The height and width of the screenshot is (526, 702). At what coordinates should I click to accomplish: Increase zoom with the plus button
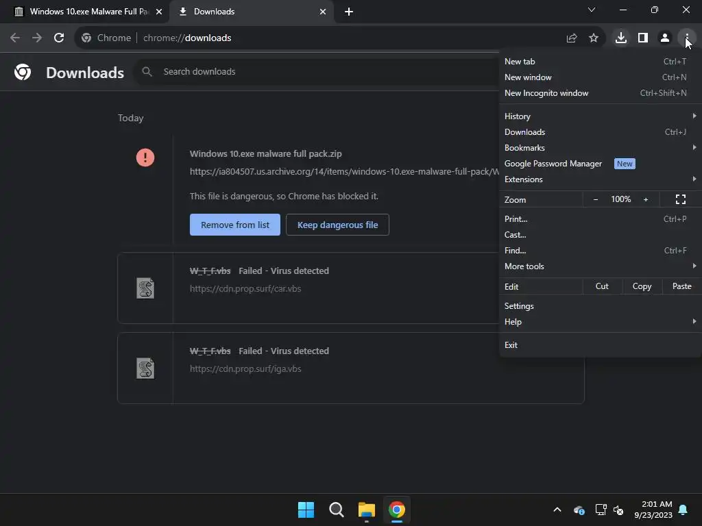[646, 199]
